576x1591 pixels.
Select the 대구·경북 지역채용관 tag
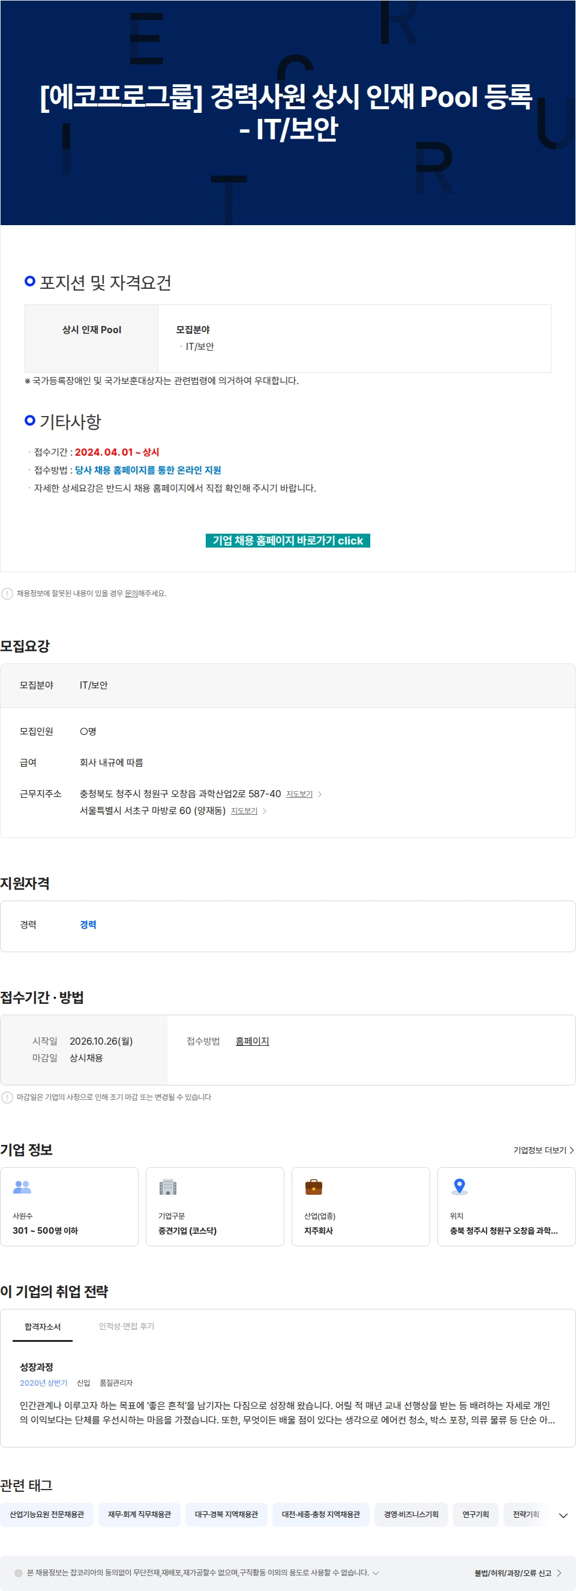click(227, 1514)
